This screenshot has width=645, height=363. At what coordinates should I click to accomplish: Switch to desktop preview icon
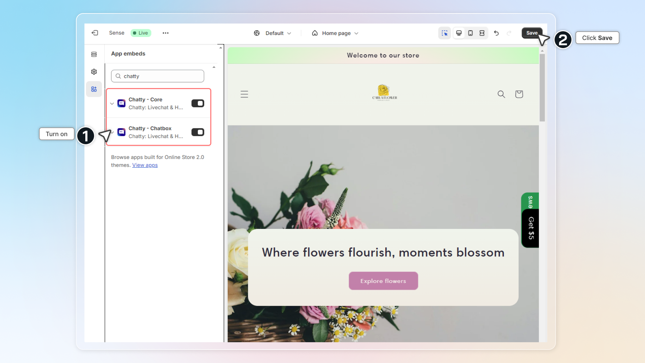point(459,33)
